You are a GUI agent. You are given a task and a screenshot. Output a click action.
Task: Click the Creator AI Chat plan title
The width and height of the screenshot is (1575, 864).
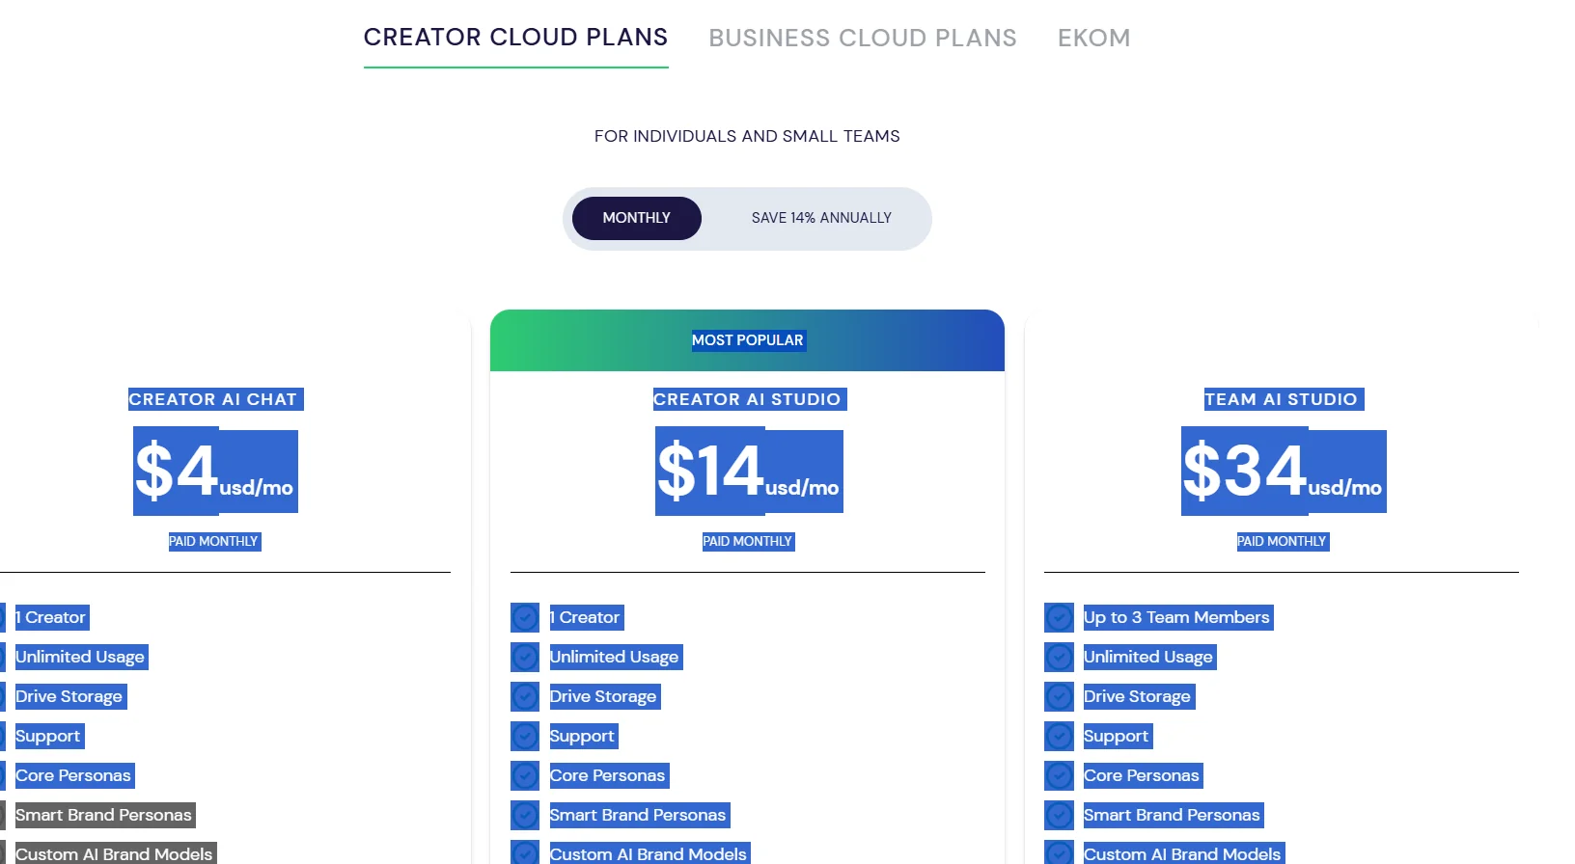click(213, 399)
